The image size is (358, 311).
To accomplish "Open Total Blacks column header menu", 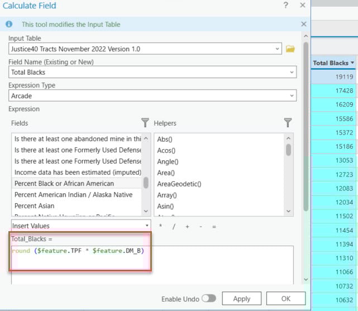I will click(x=352, y=63).
